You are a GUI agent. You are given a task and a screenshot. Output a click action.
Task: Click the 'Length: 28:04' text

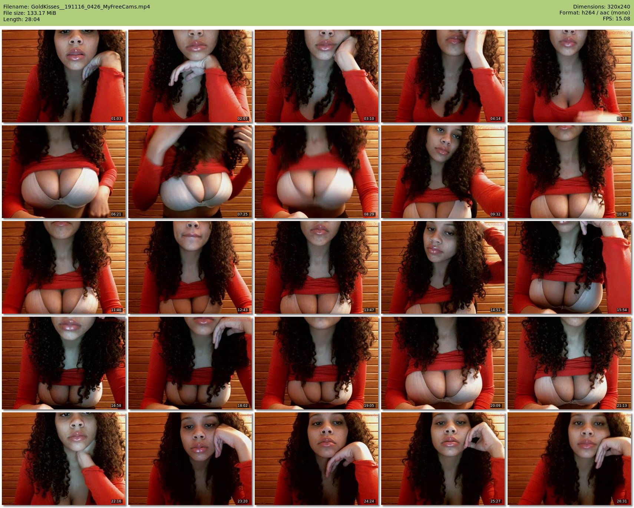pyautogui.click(x=22, y=19)
